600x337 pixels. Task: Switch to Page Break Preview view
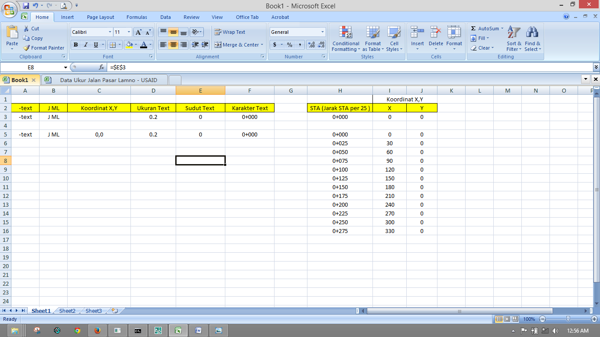pyautogui.click(x=515, y=319)
